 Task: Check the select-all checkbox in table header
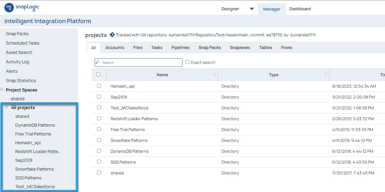coord(98,74)
